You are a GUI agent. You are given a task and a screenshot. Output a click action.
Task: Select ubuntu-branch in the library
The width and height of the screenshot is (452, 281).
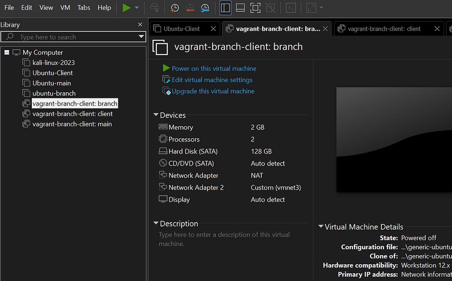[x=54, y=94]
